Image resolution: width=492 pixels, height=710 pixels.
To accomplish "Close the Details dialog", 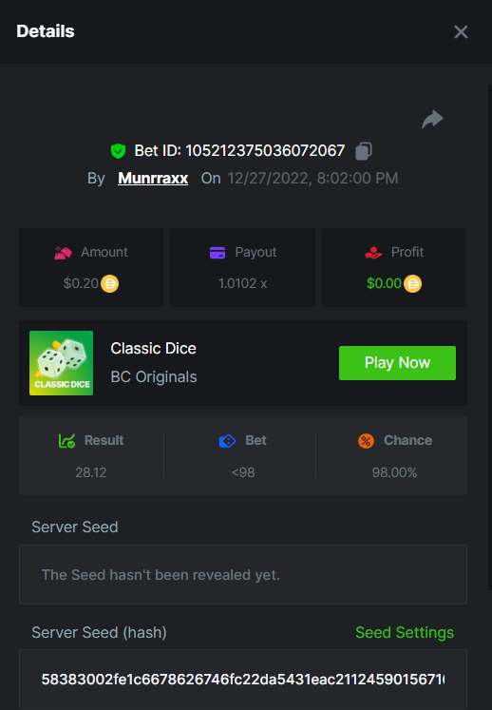I will tap(461, 31).
